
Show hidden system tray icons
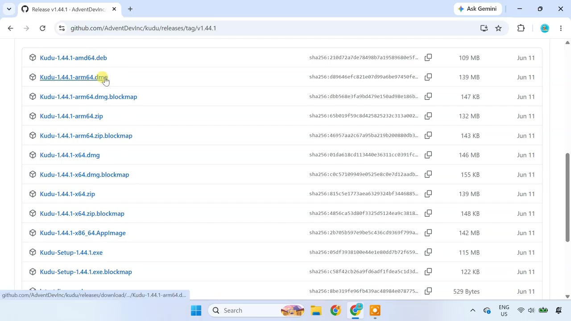pyautogui.click(x=473, y=310)
